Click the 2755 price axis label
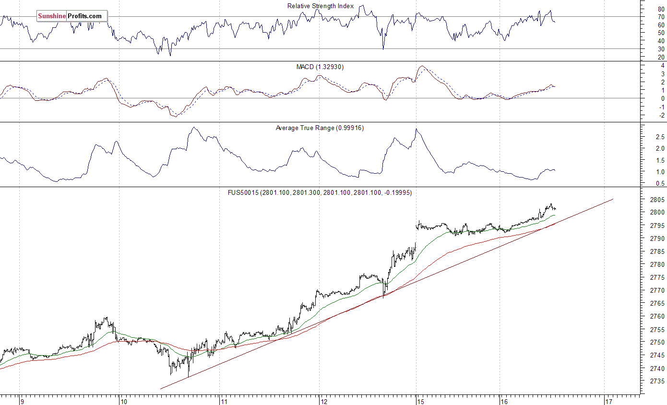This screenshot has height=405, width=667. coord(657,330)
